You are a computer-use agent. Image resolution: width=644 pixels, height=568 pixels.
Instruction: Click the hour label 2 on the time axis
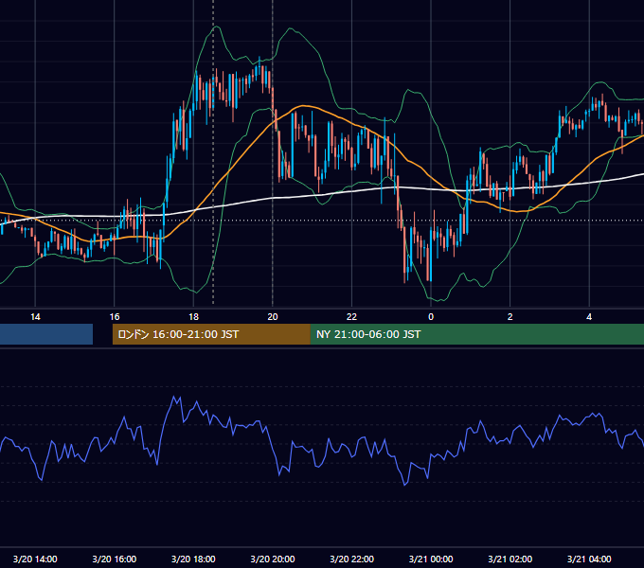510,317
